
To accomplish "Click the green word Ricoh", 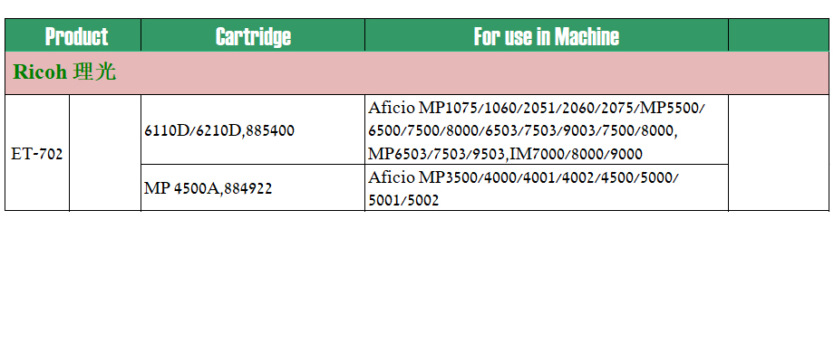I will [41, 72].
